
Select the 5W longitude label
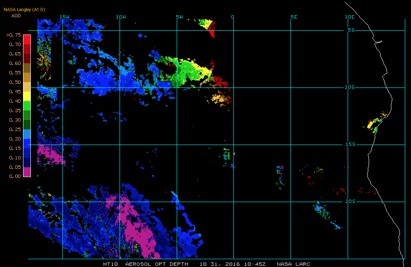pyautogui.click(x=180, y=17)
